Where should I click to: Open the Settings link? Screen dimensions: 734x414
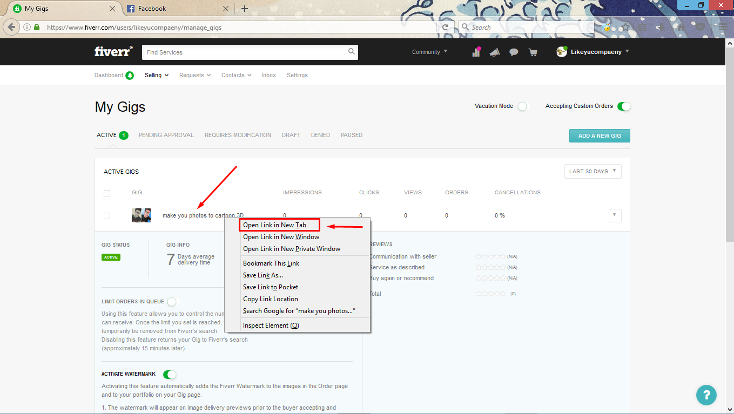tap(297, 75)
